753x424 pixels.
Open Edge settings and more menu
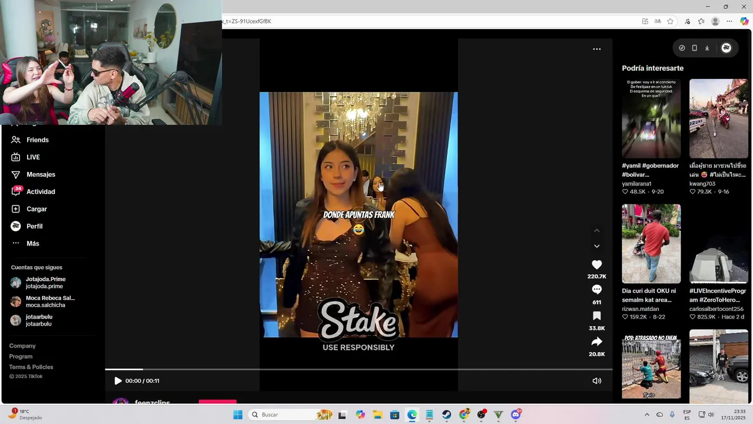[x=729, y=21]
